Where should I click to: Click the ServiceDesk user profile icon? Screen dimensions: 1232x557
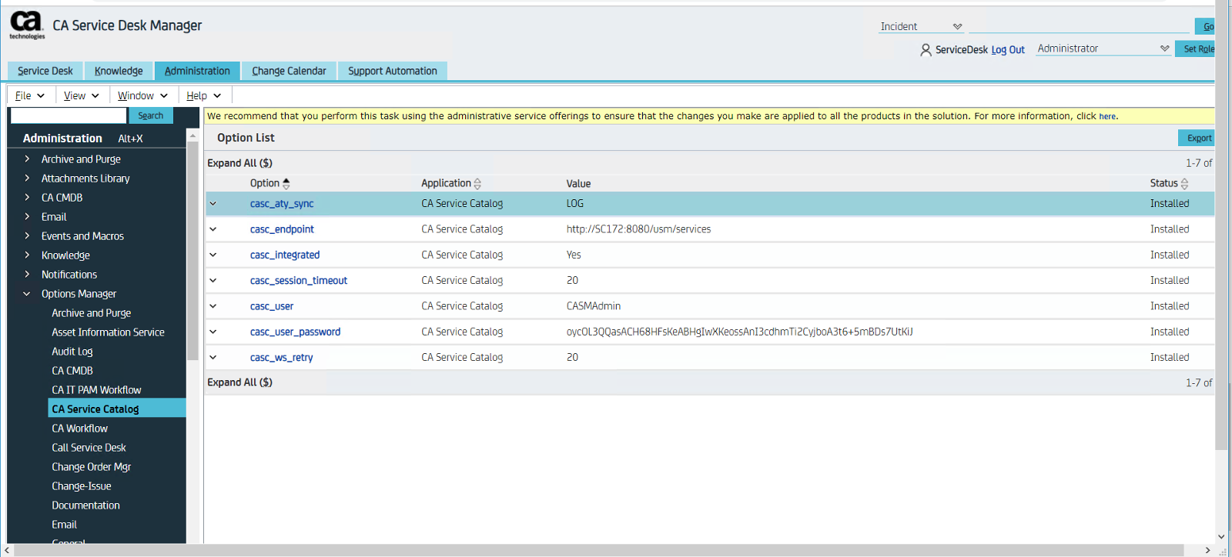click(926, 50)
